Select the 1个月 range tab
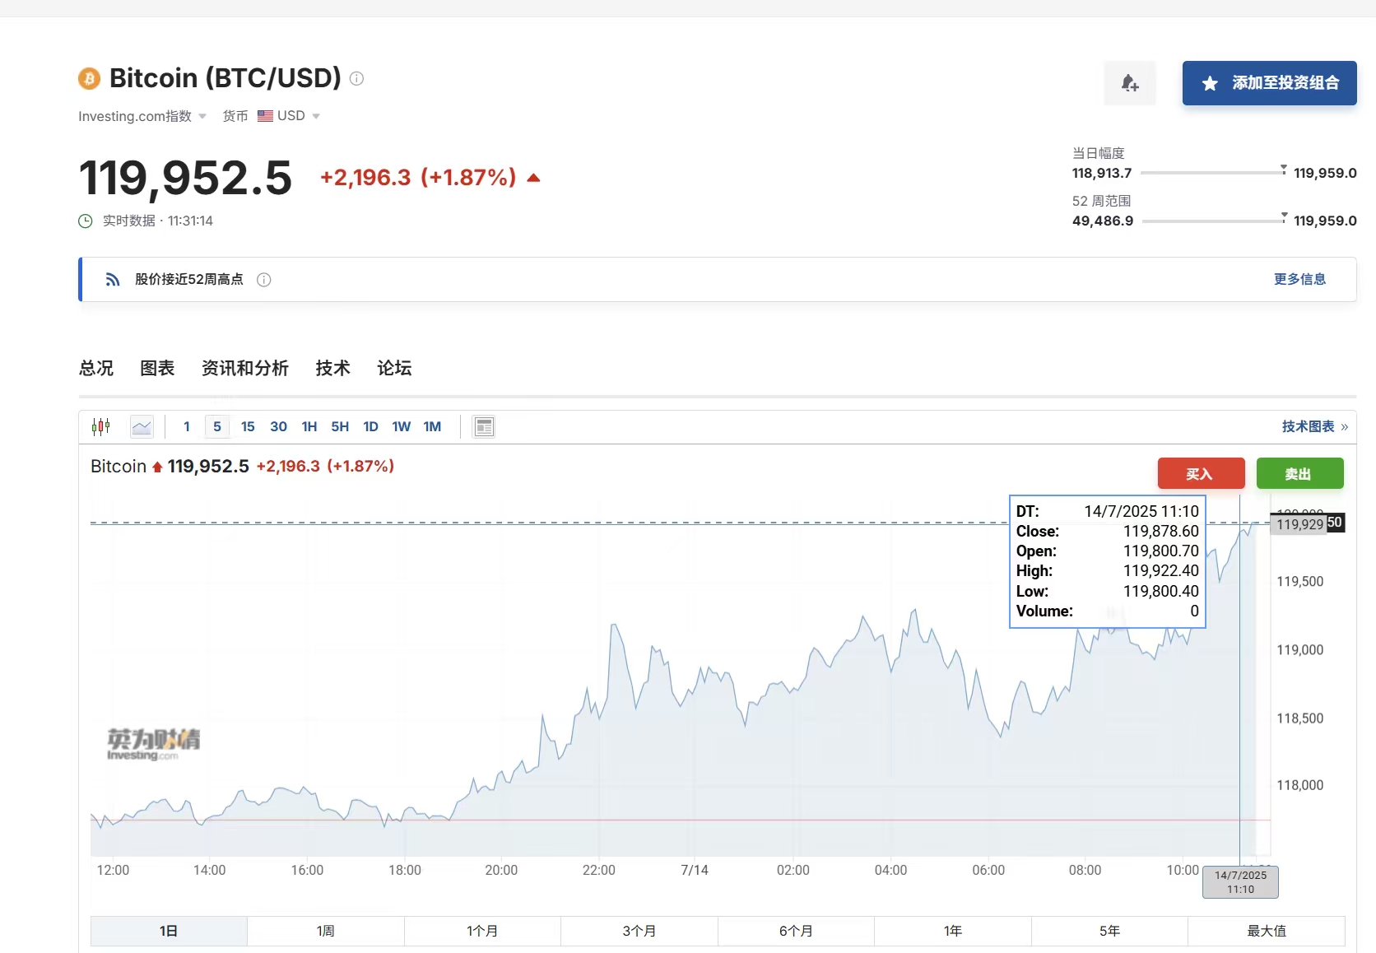This screenshot has height=953, width=1376. pos(482,931)
